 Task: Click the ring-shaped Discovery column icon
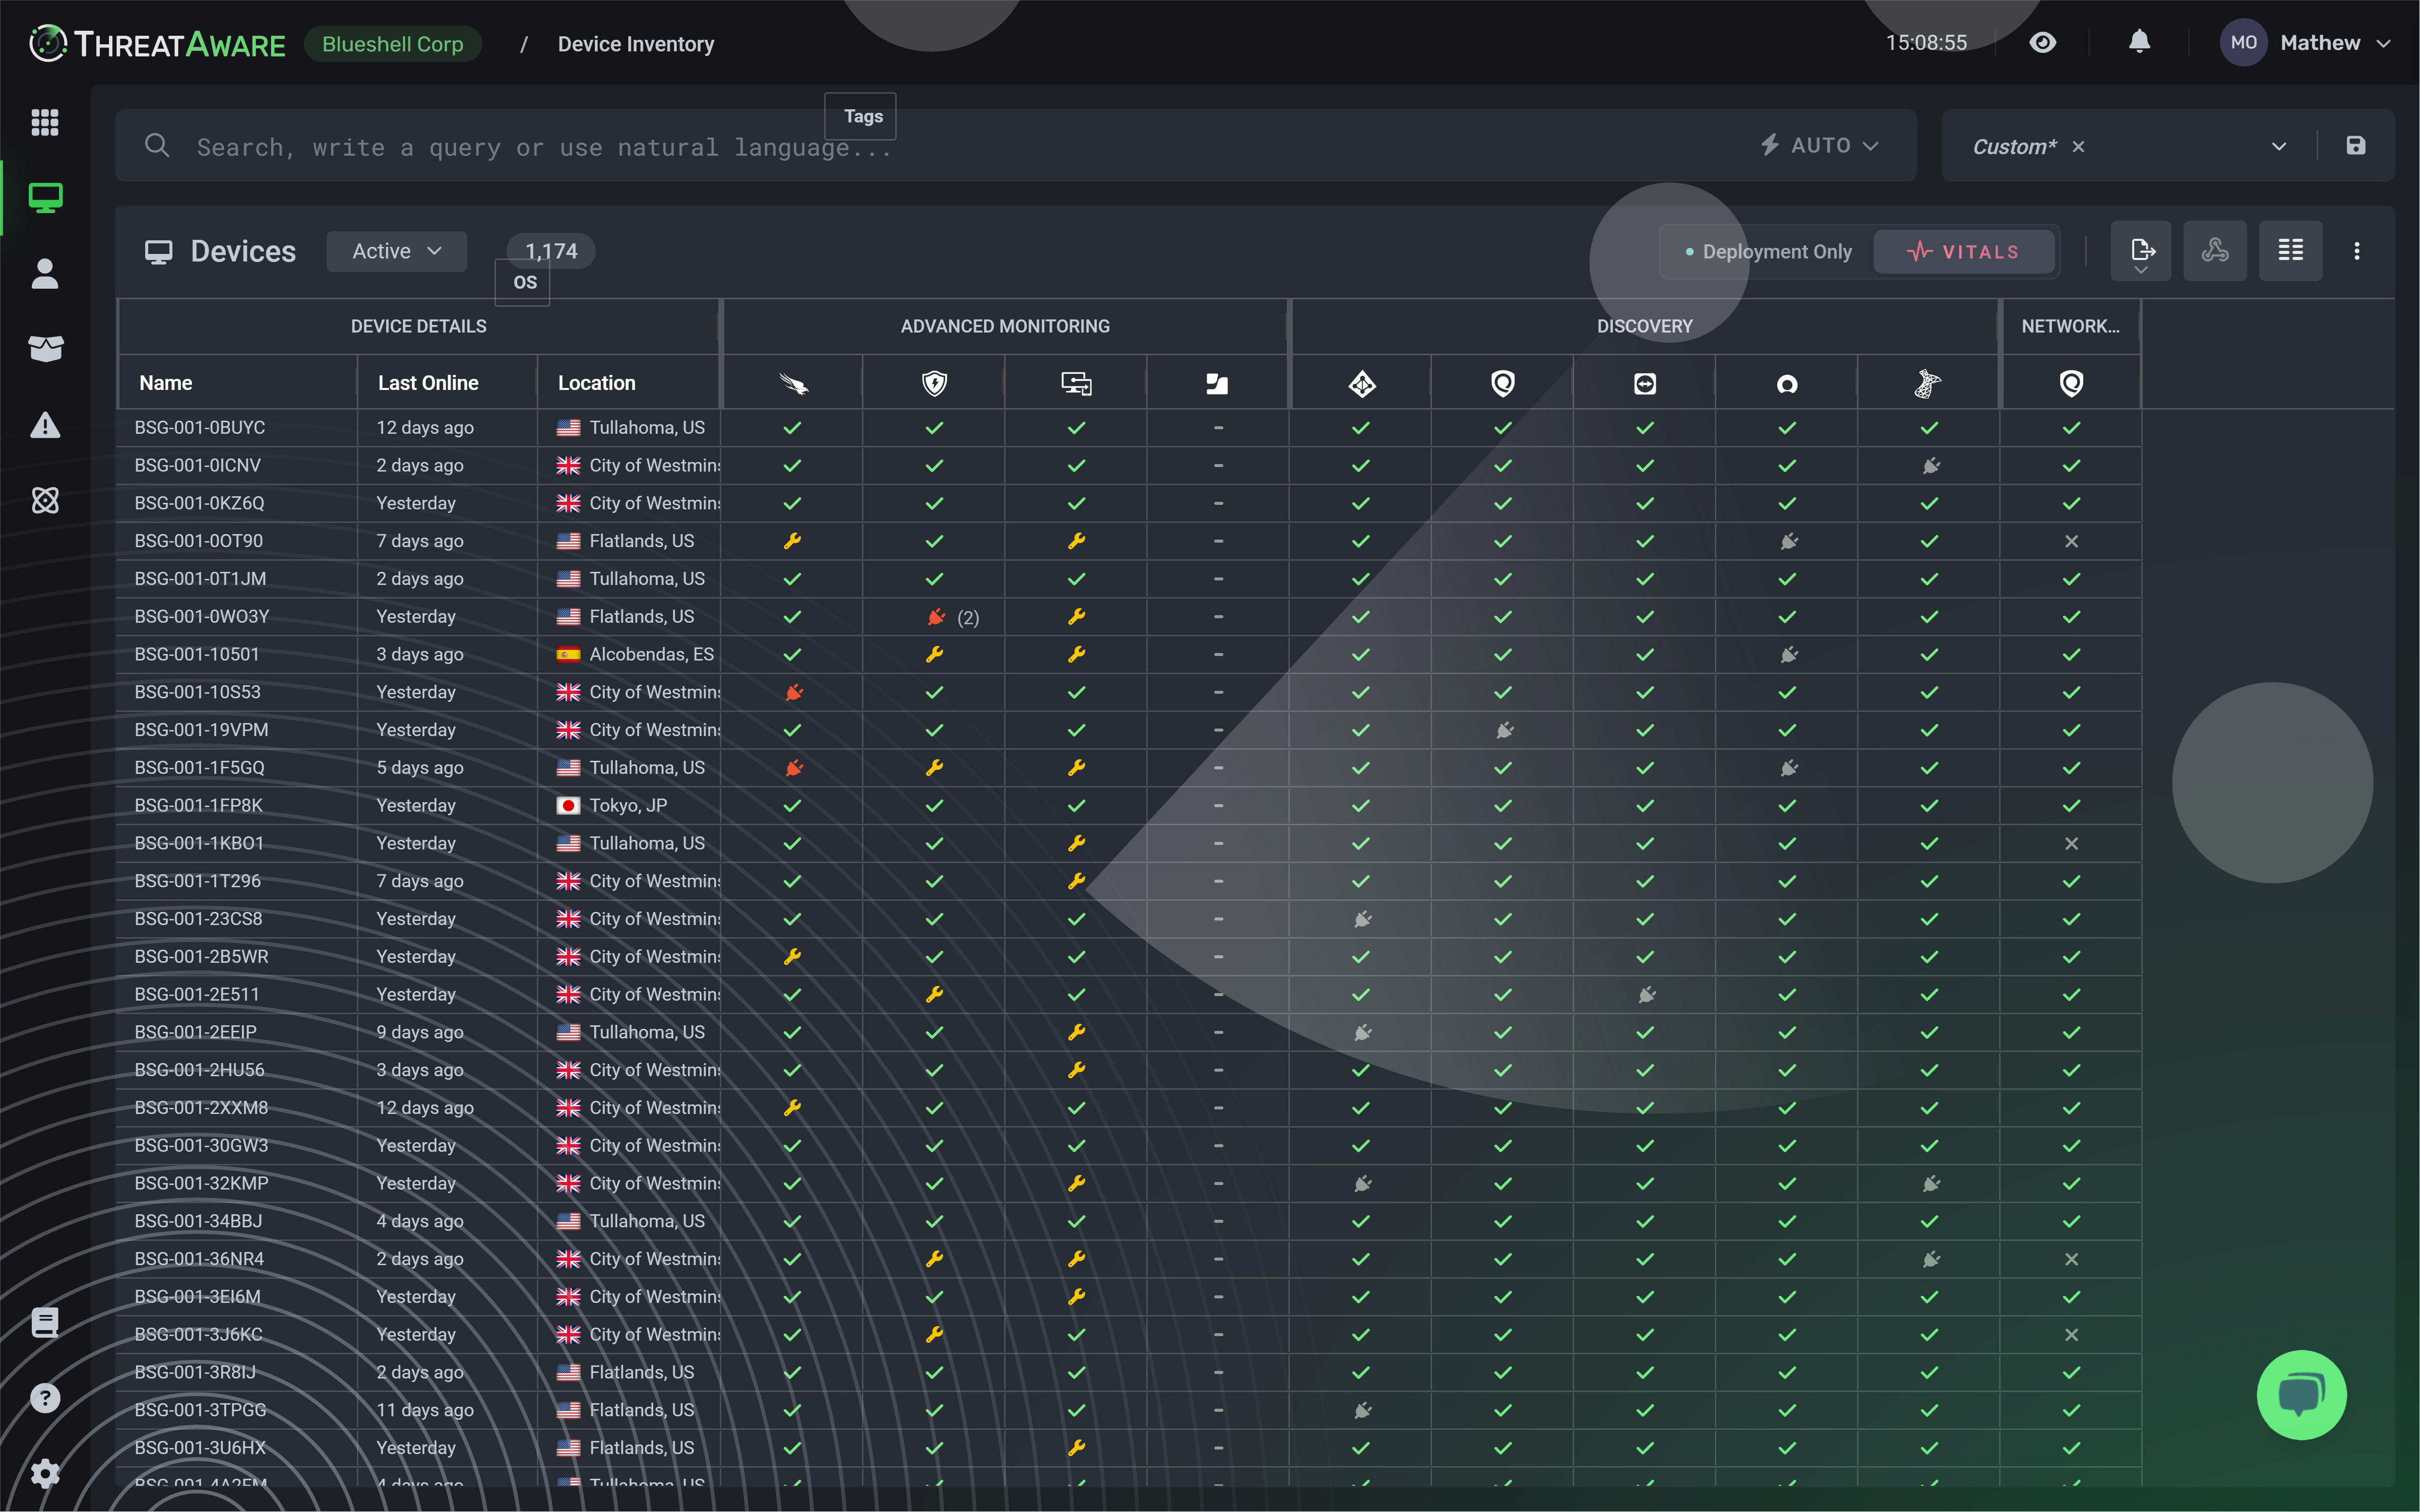1787,384
